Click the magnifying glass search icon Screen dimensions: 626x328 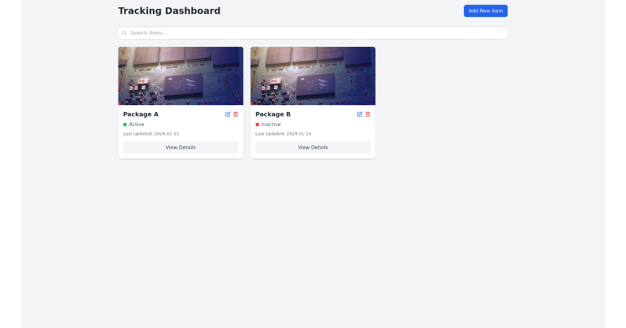coord(124,33)
